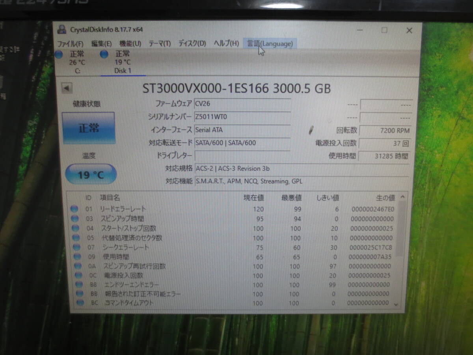Screen dimensions: 473x355
Task: Select the リードエラーレート attribute name
Action: 123,209
